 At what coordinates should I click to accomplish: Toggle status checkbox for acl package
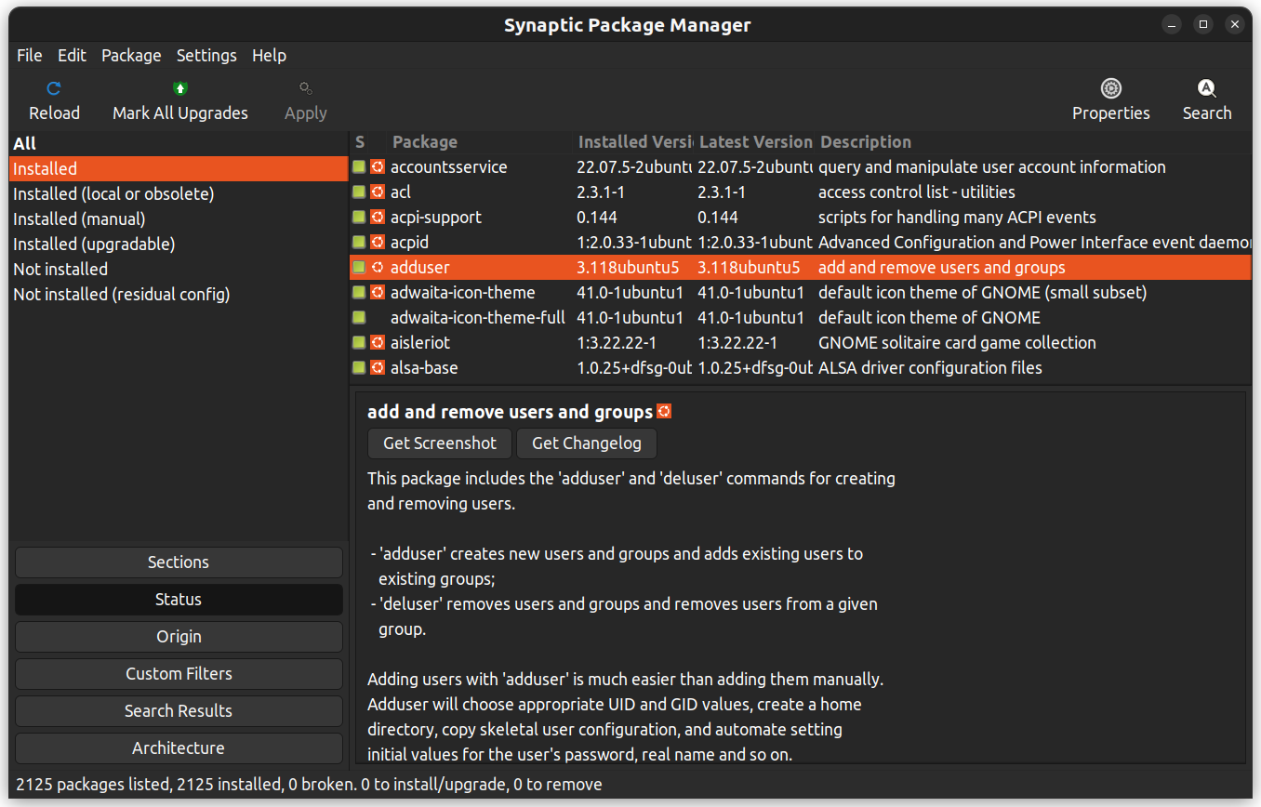359,192
